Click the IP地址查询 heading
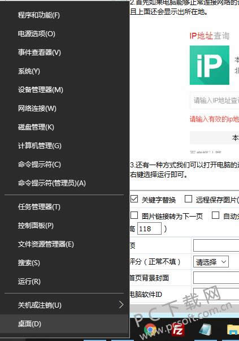The image size is (239, 341). click(210, 36)
